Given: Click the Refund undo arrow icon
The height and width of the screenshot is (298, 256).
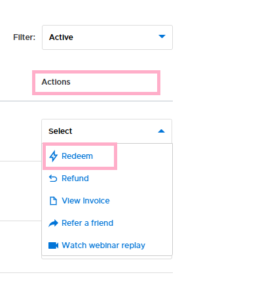Looking at the screenshot, I should click(x=53, y=179).
